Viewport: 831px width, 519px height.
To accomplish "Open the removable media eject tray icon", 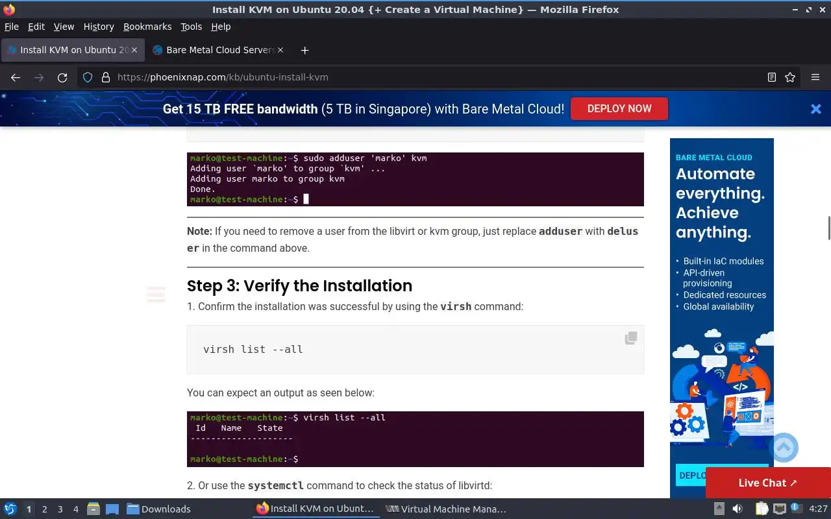I will click(x=719, y=509).
